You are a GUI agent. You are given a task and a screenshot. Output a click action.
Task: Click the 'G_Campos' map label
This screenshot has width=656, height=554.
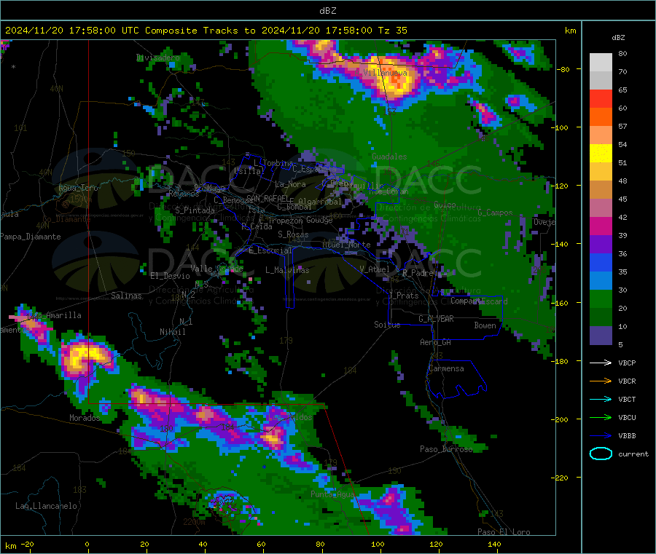click(495, 213)
